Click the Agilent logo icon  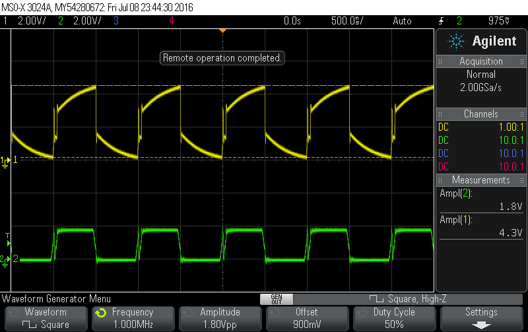coord(456,42)
